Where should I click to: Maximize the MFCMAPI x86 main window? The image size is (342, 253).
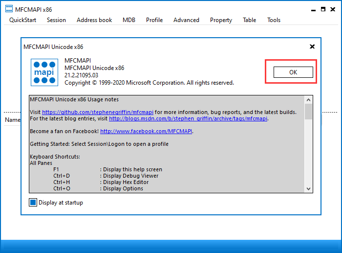pyautogui.click(x=323, y=9)
